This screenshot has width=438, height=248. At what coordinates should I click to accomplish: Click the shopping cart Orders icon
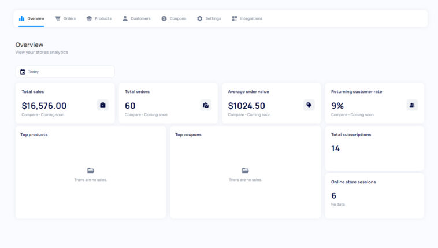click(58, 18)
